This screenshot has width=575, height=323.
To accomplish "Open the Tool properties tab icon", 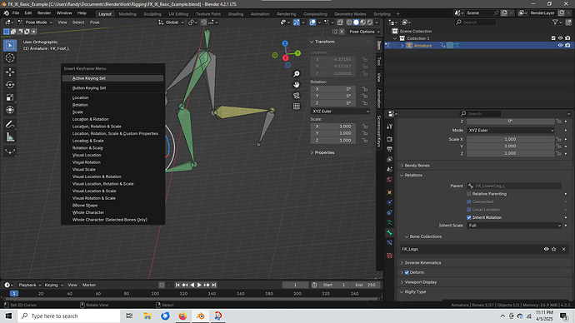I will click(x=389, y=127).
